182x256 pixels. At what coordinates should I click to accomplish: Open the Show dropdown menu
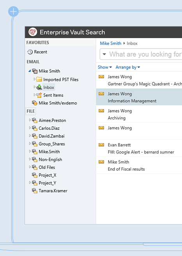pyautogui.click(x=105, y=67)
